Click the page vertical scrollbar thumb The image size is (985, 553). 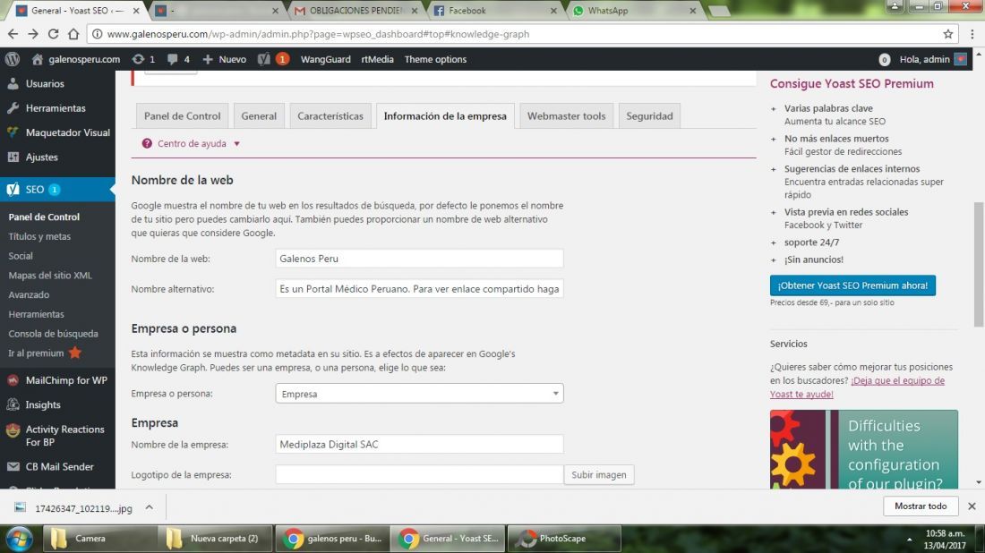click(979, 264)
